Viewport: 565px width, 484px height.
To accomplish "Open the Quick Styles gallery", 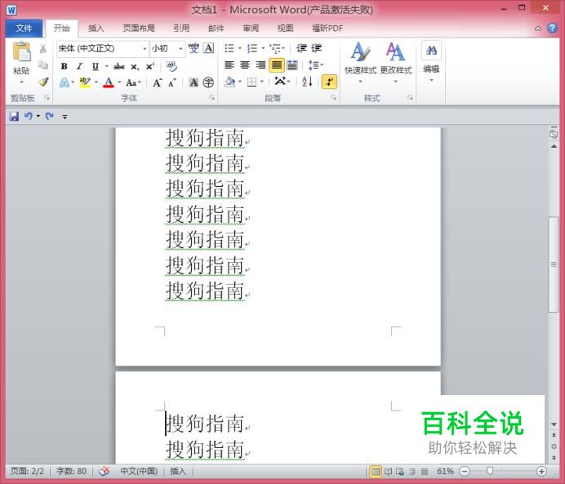I will (x=360, y=63).
